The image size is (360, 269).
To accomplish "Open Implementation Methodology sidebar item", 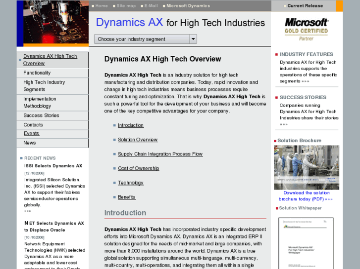I will [x=40, y=102].
